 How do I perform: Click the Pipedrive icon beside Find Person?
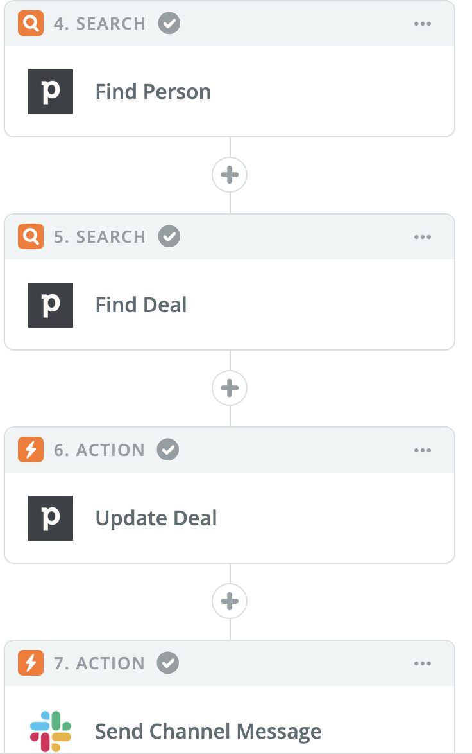click(51, 91)
